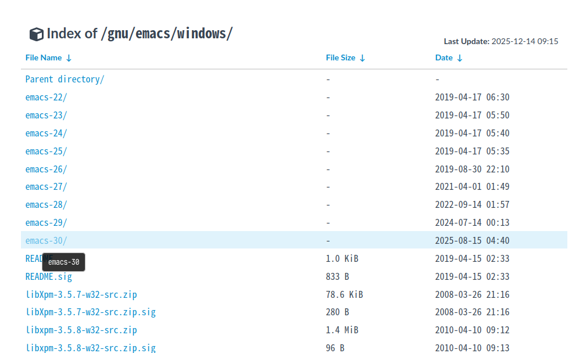Sort the listing by File Name

point(48,57)
